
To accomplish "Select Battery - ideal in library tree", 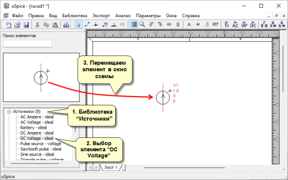I will tap(34, 127).
